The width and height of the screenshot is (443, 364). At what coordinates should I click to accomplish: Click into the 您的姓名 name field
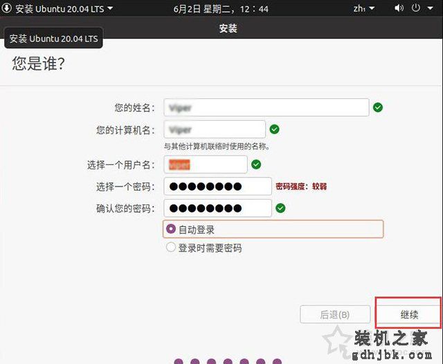tap(266, 108)
